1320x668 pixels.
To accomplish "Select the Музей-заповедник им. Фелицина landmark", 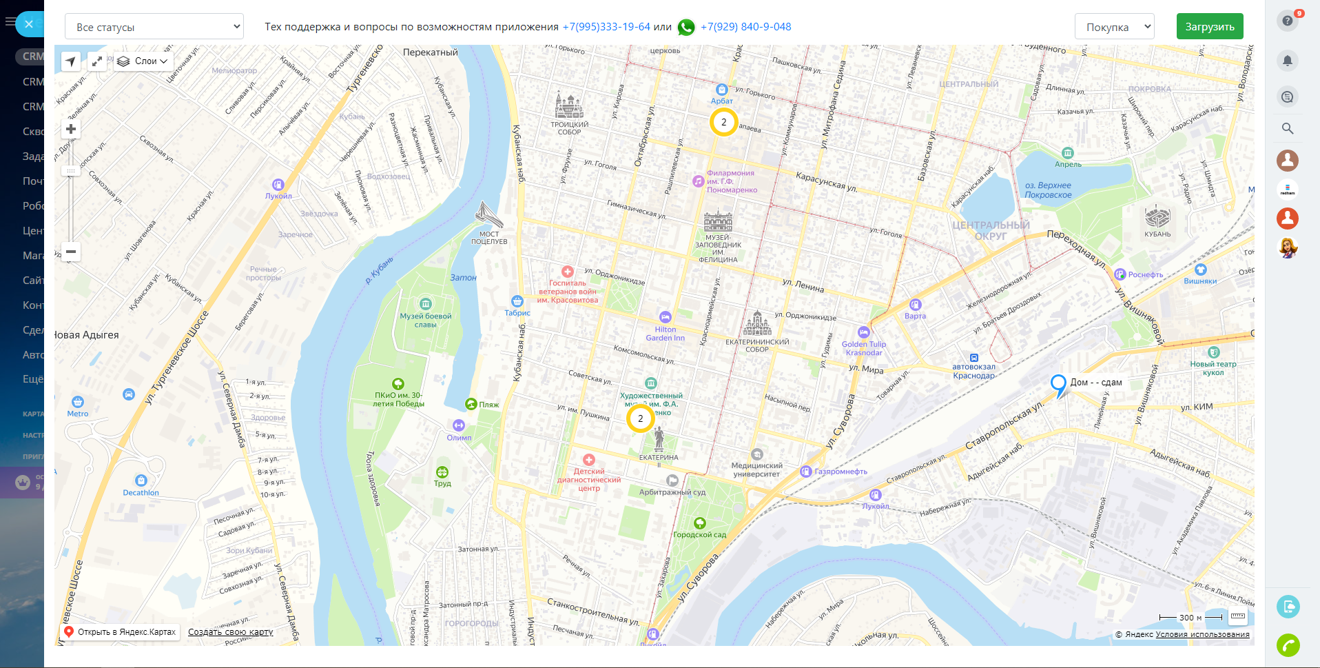I will click(718, 221).
